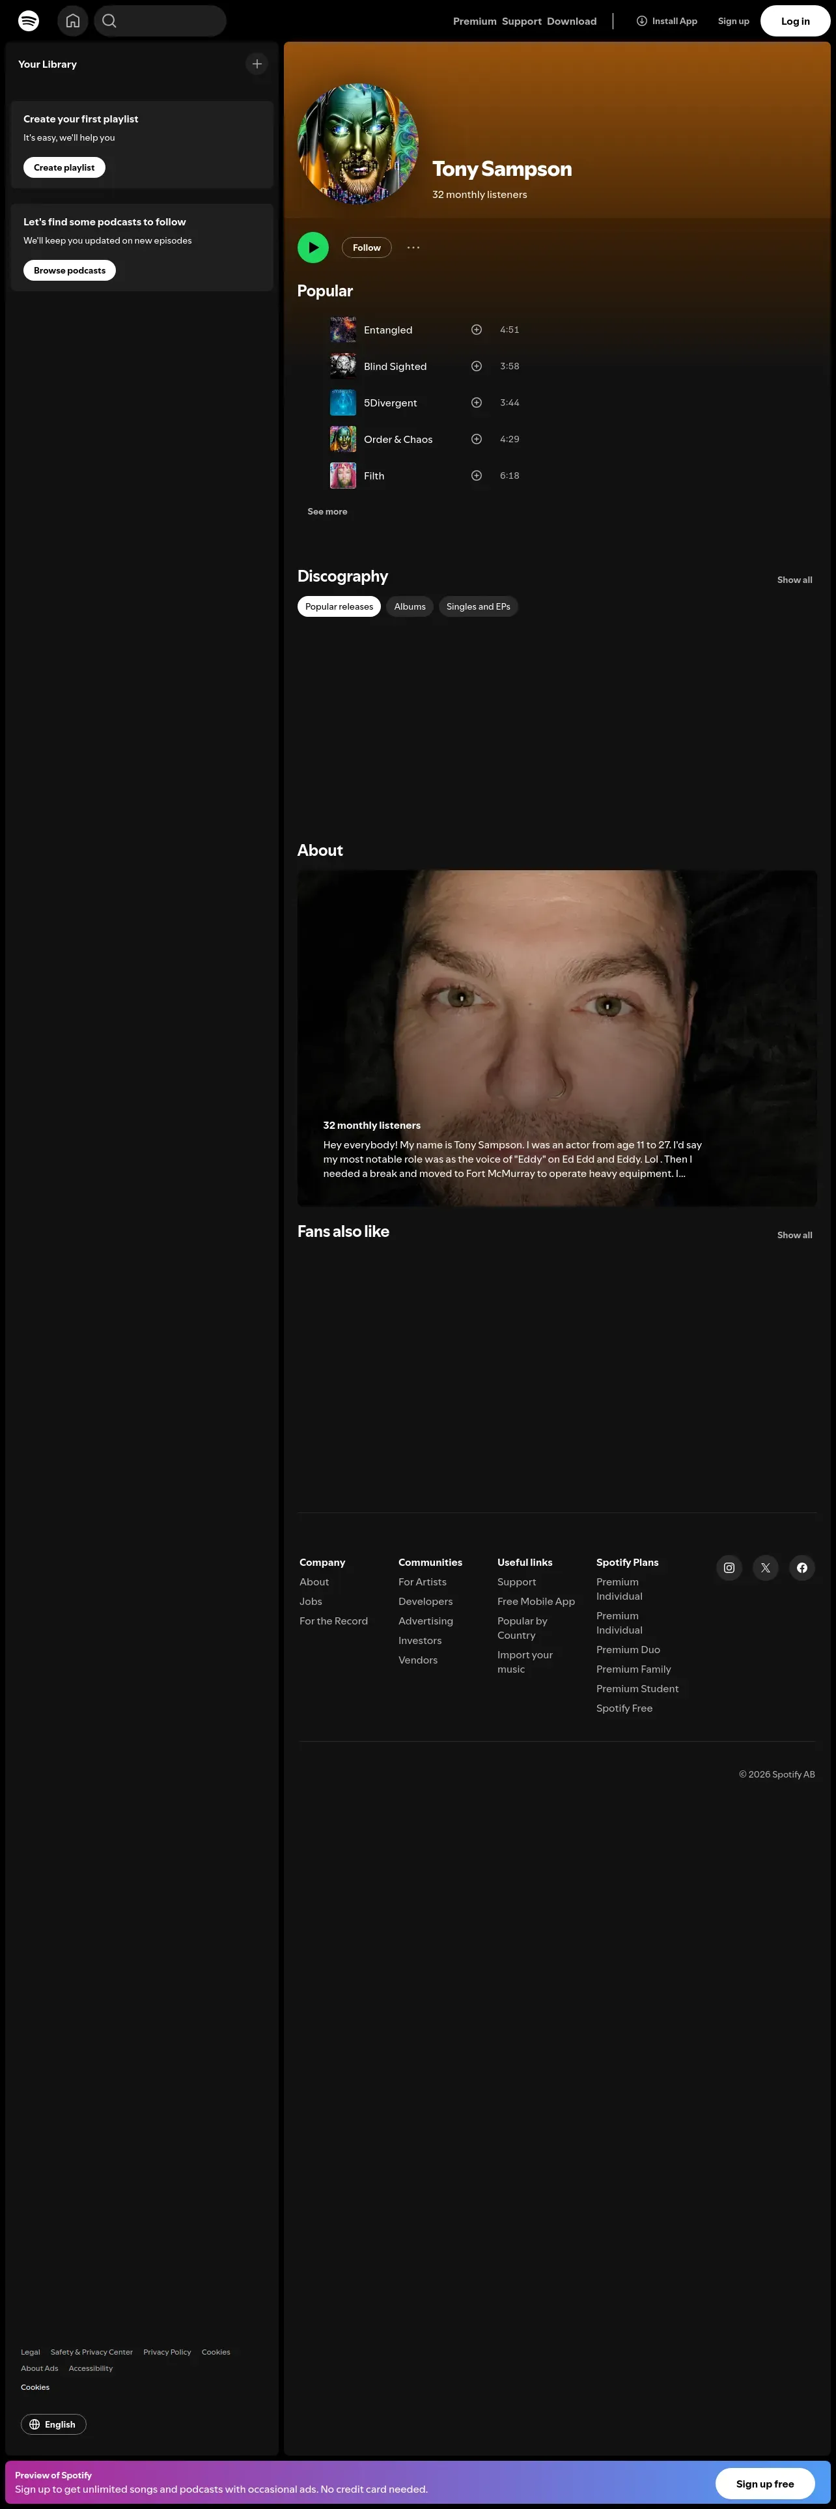
Task: Click the 5Divergent blue cover art
Action: pyautogui.click(x=342, y=403)
